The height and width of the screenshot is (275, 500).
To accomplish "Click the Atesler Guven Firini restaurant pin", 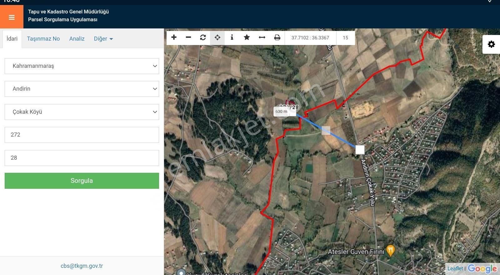I will [390, 250].
